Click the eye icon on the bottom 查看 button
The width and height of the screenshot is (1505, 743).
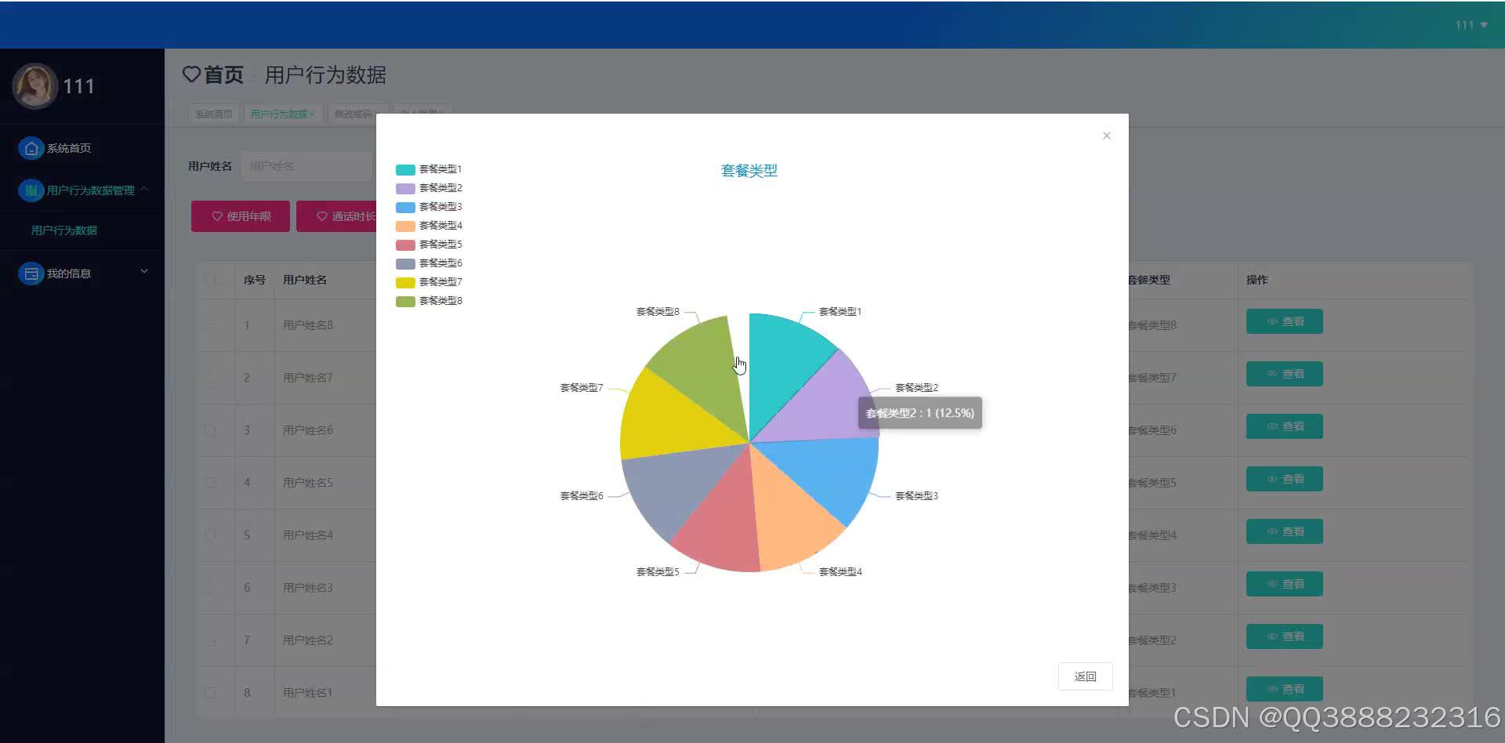click(1271, 688)
